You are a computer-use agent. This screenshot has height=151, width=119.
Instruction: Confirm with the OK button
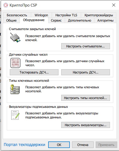[59, 145]
